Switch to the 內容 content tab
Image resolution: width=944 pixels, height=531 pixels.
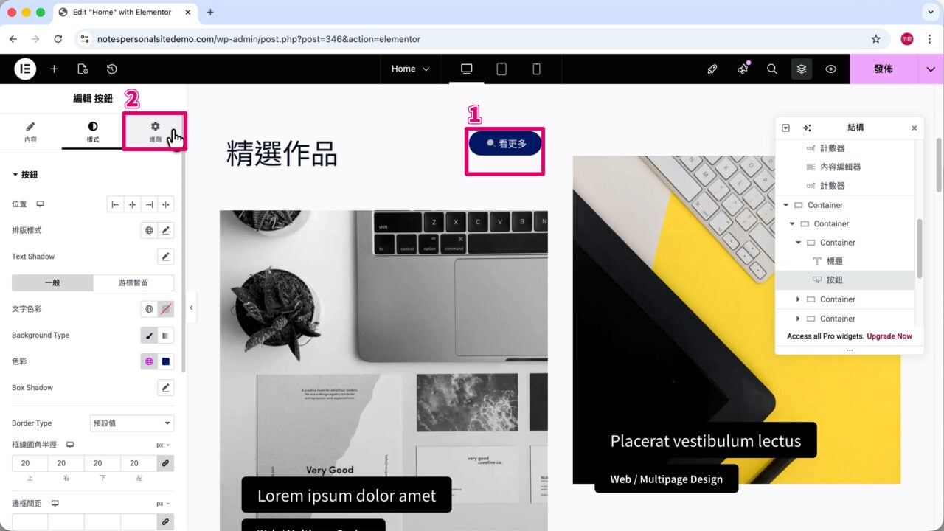click(x=30, y=132)
